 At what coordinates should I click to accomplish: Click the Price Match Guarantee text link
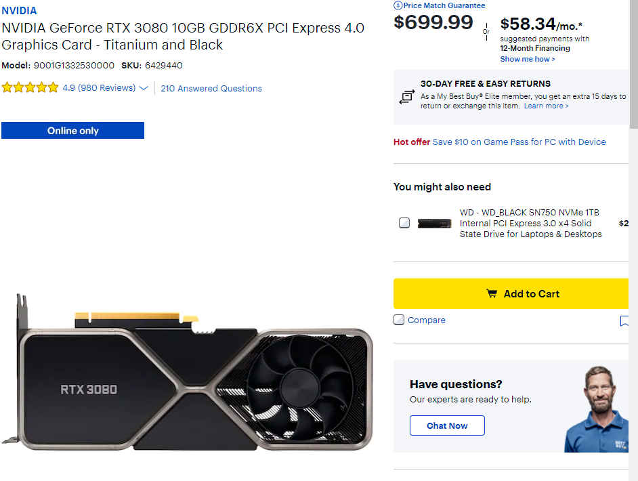(x=444, y=5)
